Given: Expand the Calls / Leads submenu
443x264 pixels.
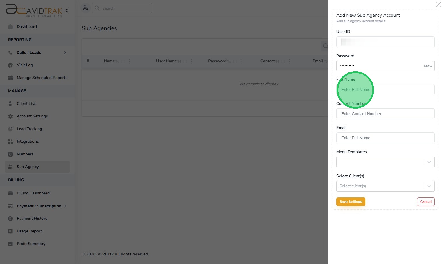Looking at the screenshot, I should (x=65, y=53).
